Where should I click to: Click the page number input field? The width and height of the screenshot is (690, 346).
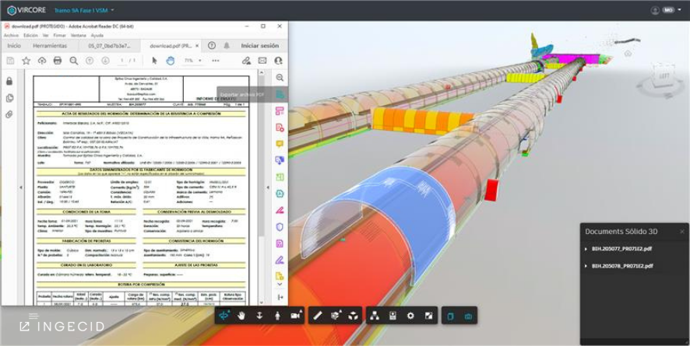[122, 61]
